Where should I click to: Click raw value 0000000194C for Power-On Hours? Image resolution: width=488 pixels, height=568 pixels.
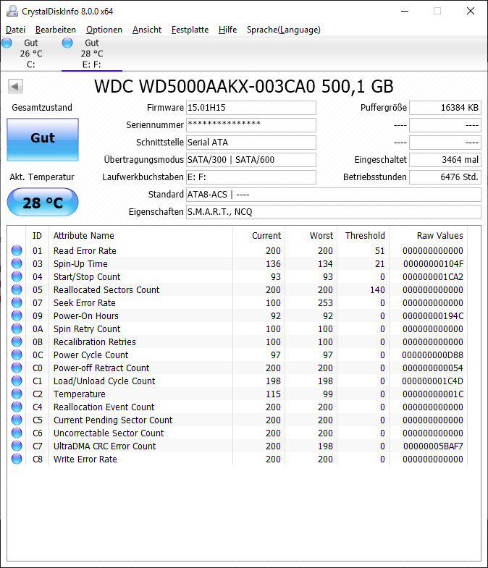433,316
